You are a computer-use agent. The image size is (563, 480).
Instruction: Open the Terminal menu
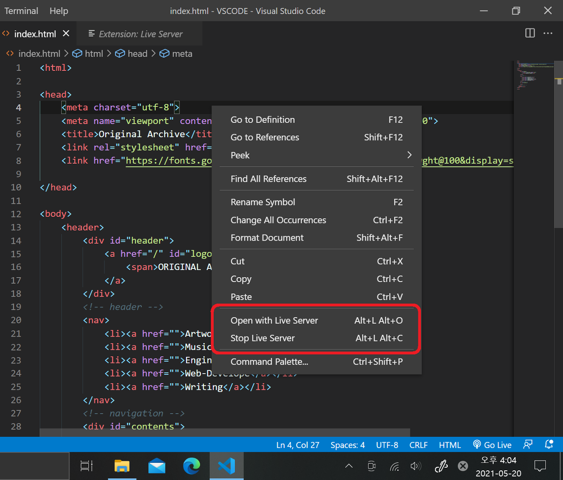point(21,11)
